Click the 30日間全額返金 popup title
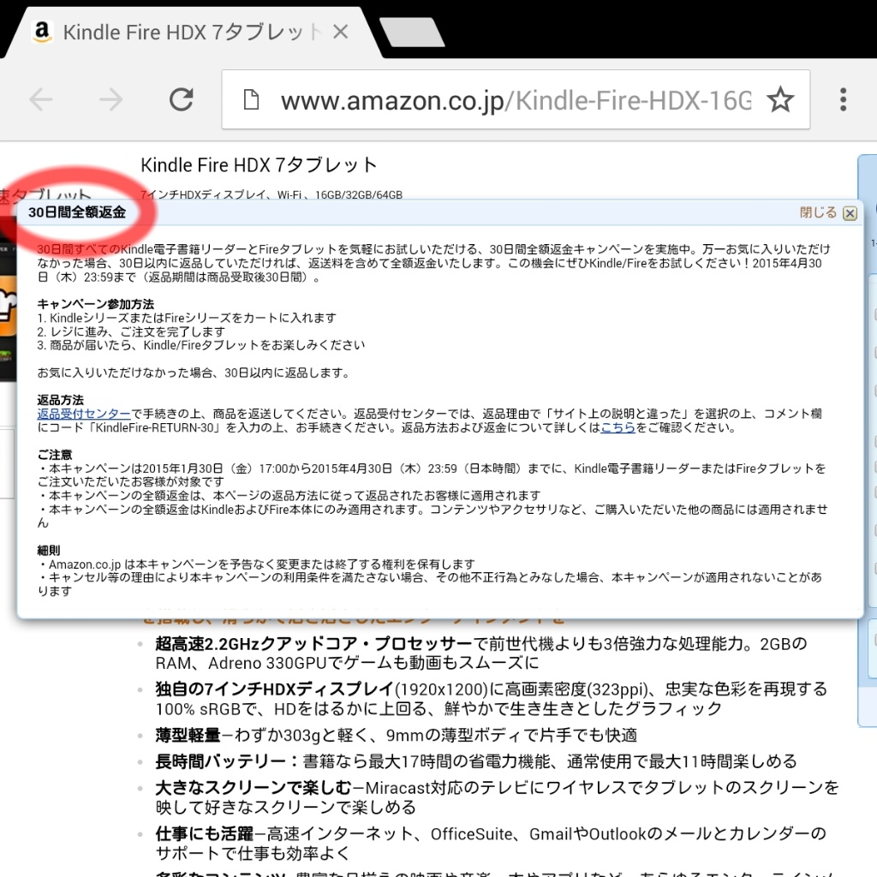Image resolution: width=877 pixels, height=877 pixels. 77,212
